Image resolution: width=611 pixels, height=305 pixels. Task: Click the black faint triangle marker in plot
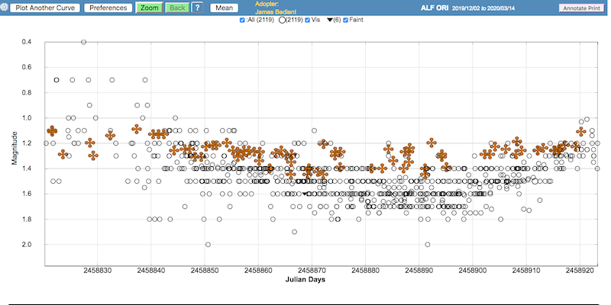coord(305,194)
